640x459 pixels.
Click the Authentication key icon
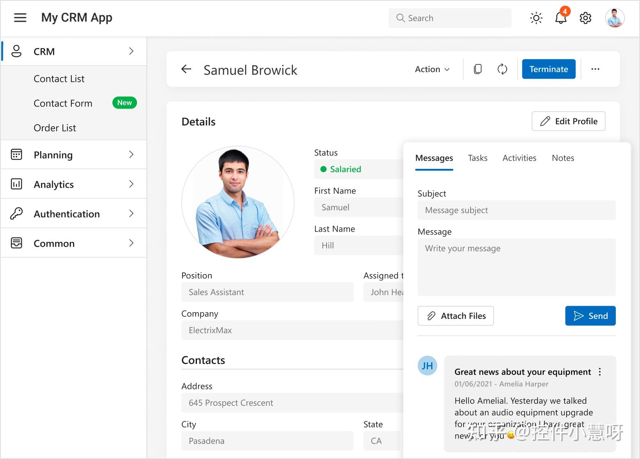pyautogui.click(x=16, y=214)
